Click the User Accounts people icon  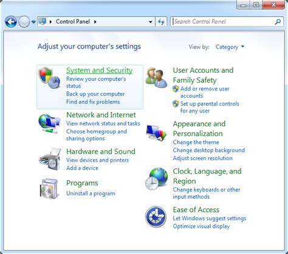pyautogui.click(x=156, y=78)
